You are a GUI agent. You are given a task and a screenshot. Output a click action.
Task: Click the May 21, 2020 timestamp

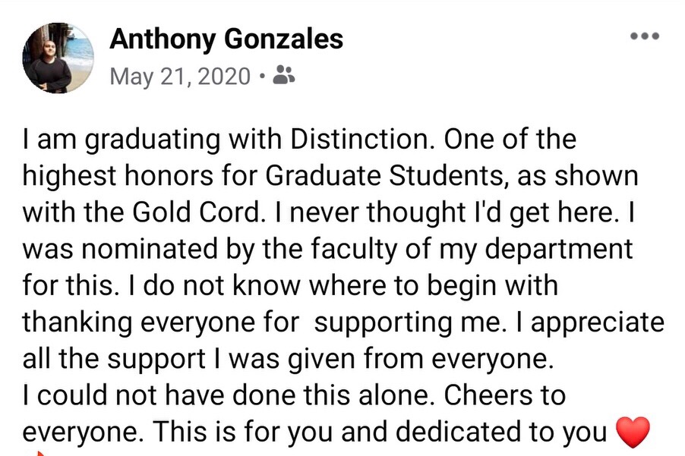[x=180, y=76]
